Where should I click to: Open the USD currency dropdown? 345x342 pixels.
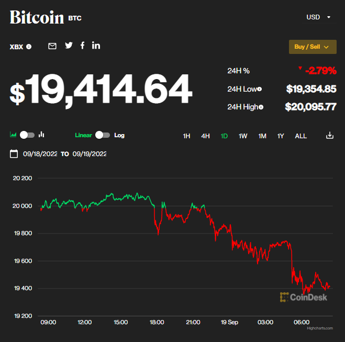coord(318,17)
